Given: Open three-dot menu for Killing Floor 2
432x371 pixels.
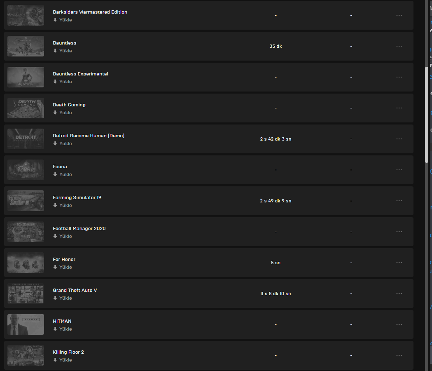Looking at the screenshot, I should 399,355.
